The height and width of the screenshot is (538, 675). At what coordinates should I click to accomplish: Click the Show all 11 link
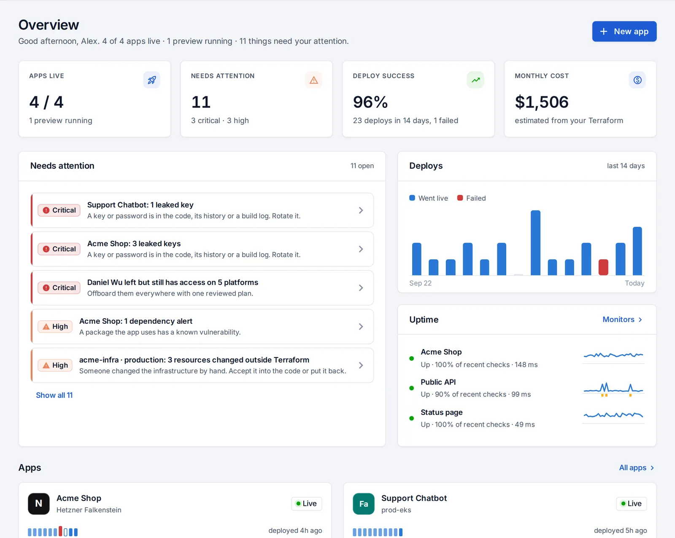(x=54, y=395)
